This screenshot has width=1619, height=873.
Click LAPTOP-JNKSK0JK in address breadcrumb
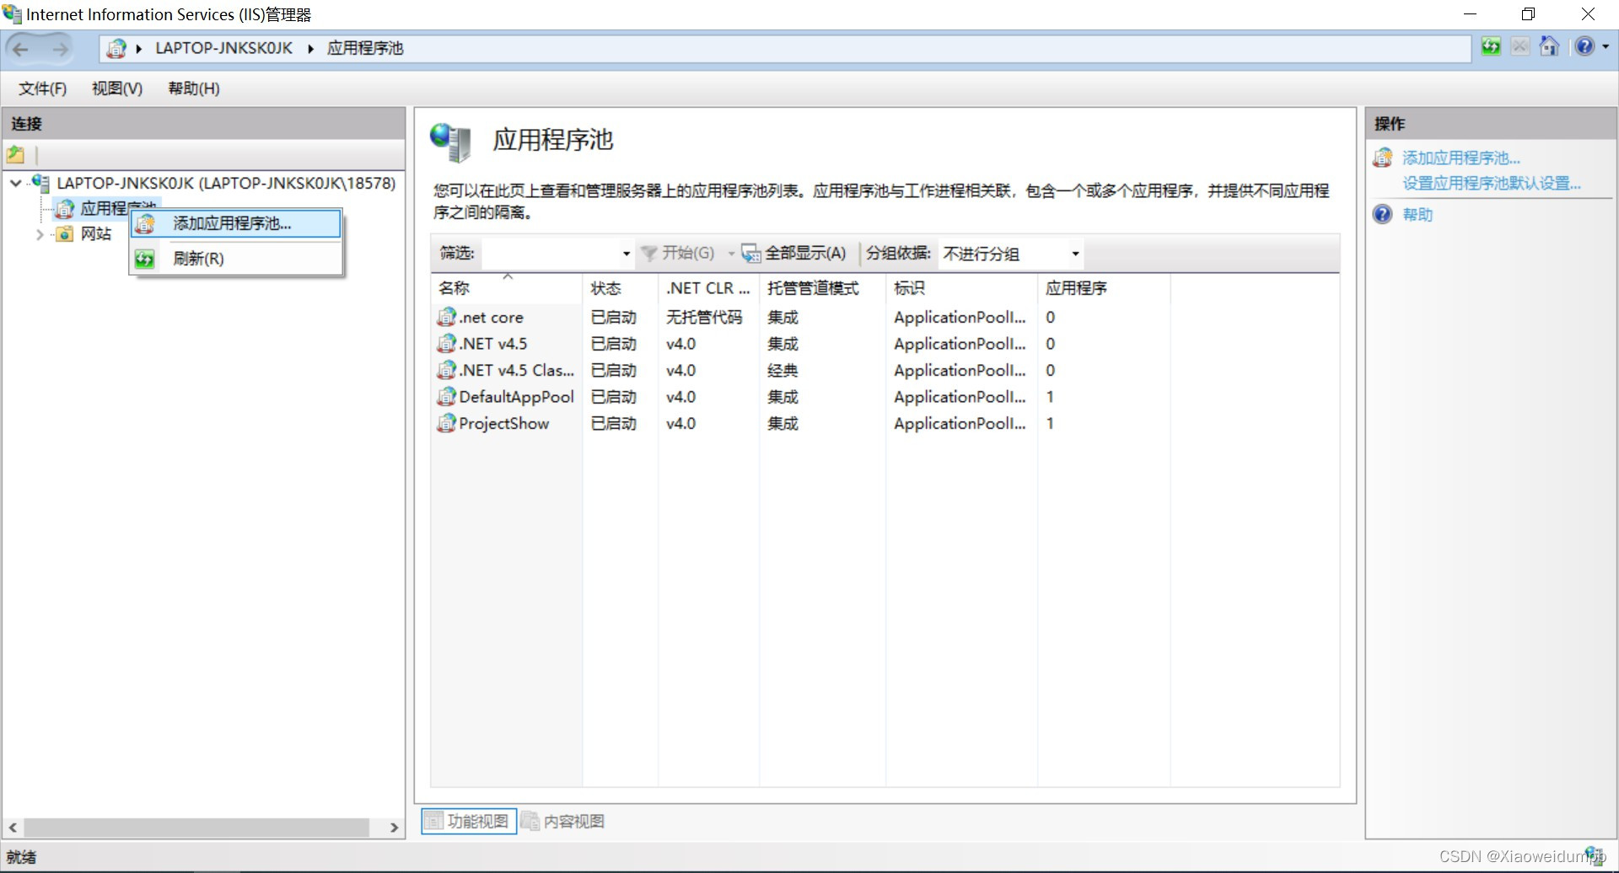pos(223,48)
